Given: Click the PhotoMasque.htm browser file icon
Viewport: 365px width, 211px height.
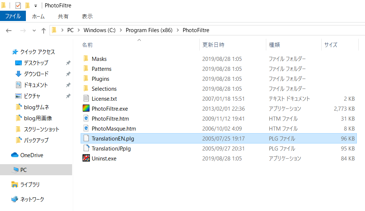Looking at the screenshot, I should tap(86, 128).
